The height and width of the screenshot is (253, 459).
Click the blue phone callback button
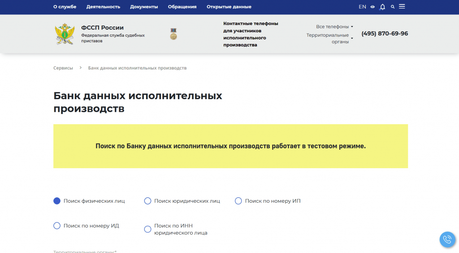(447, 240)
